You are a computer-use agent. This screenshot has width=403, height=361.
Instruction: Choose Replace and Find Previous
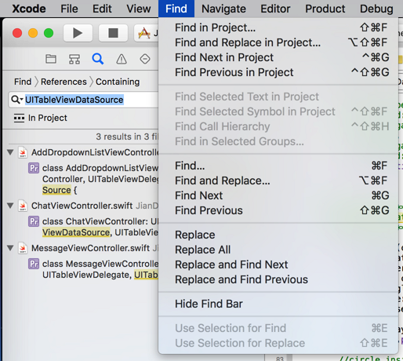278,279
